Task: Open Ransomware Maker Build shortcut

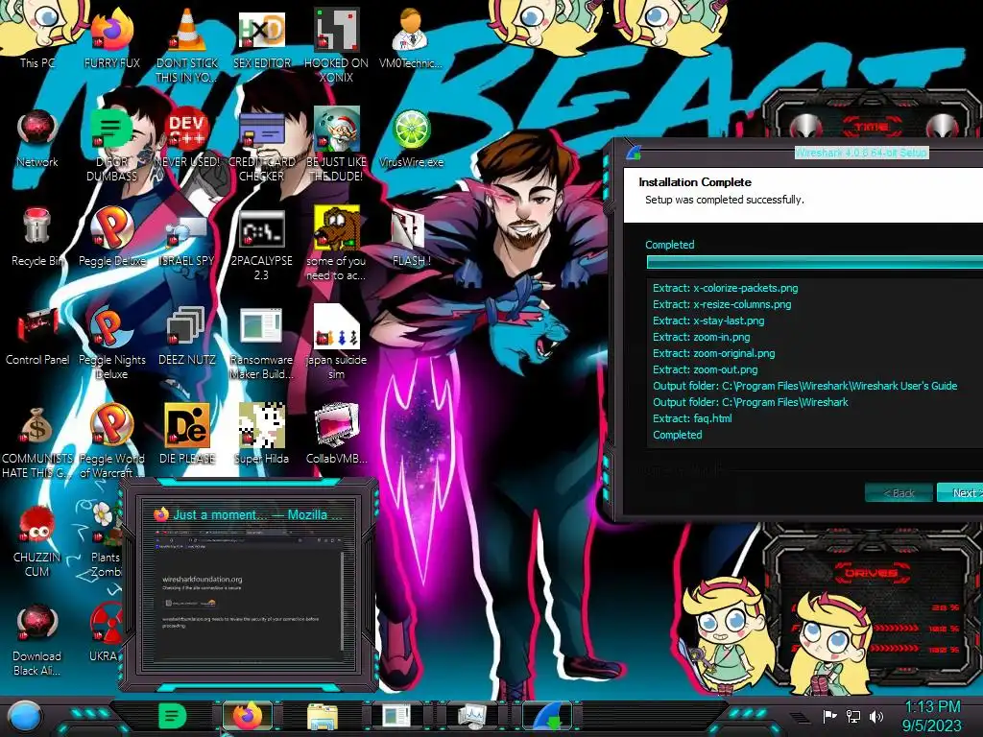Action: tap(261, 342)
